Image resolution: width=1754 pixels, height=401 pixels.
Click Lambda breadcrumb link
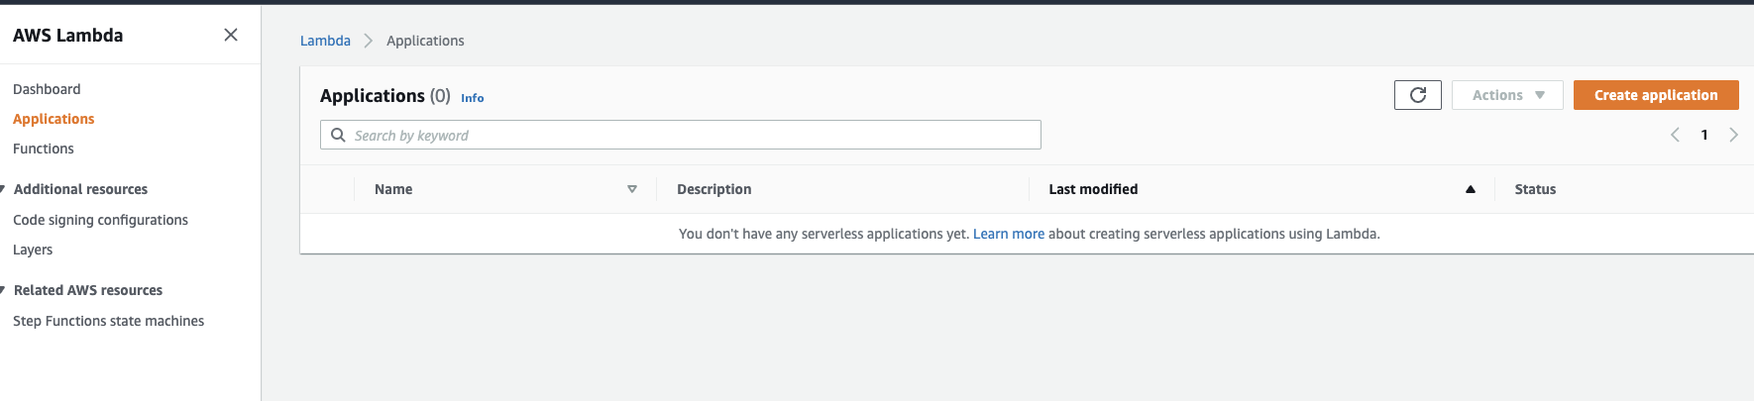[x=325, y=41]
